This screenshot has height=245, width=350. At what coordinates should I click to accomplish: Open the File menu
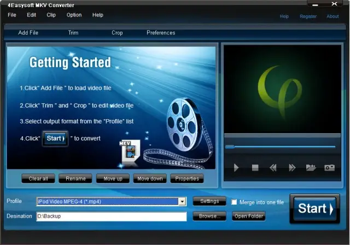click(x=12, y=15)
